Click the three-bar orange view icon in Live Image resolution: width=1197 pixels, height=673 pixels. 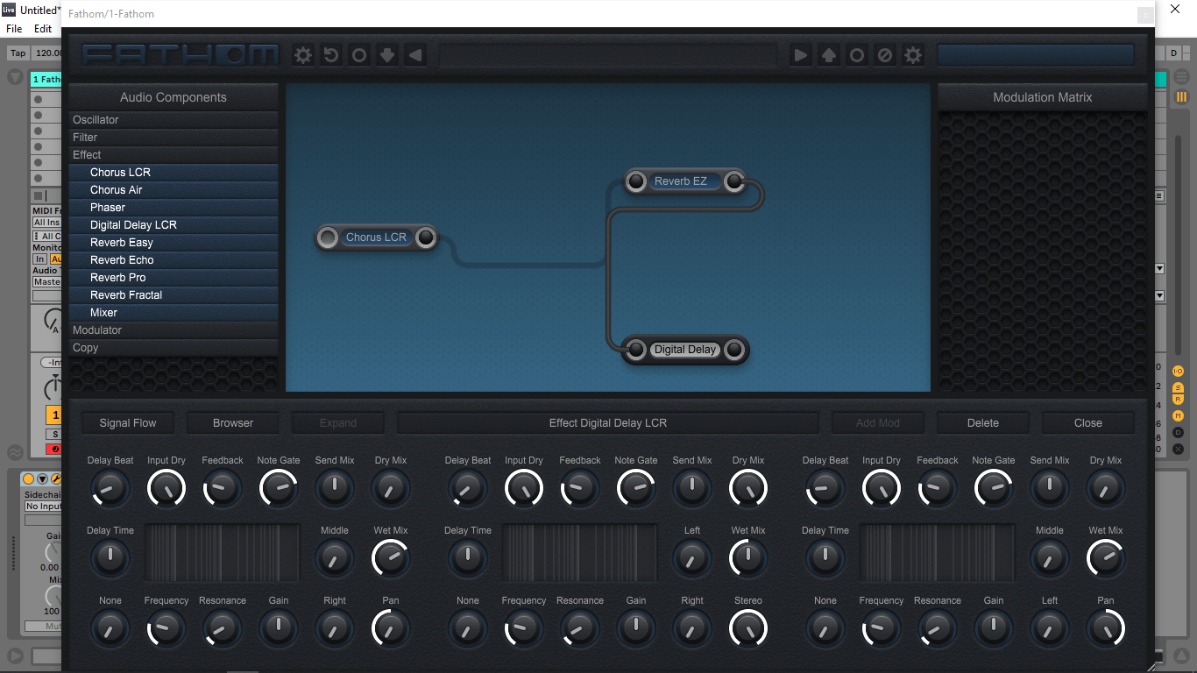click(1181, 97)
